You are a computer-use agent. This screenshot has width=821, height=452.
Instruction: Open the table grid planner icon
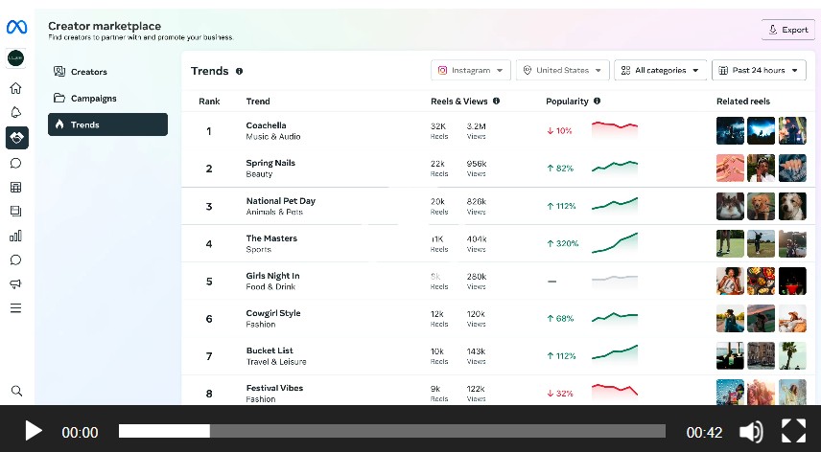point(15,187)
